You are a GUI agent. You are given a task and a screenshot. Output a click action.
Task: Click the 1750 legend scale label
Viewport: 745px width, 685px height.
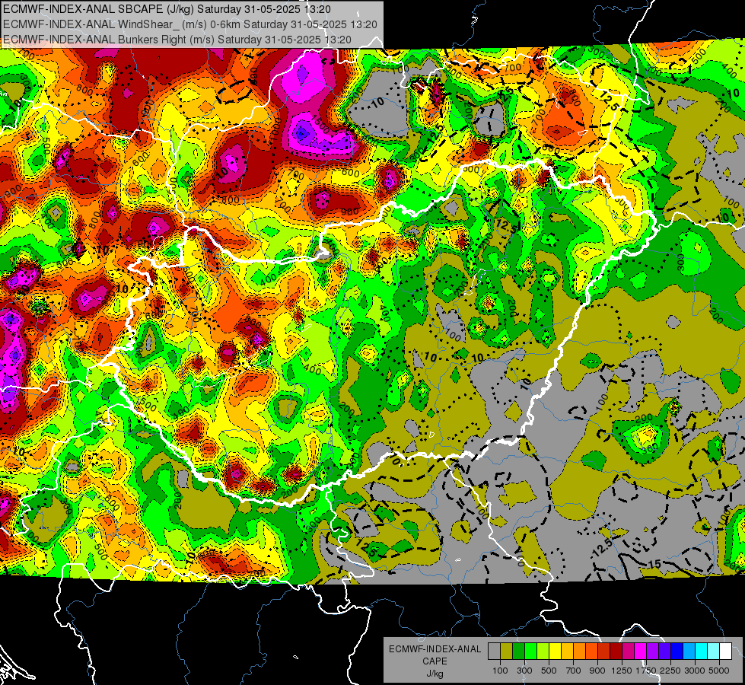647,671
